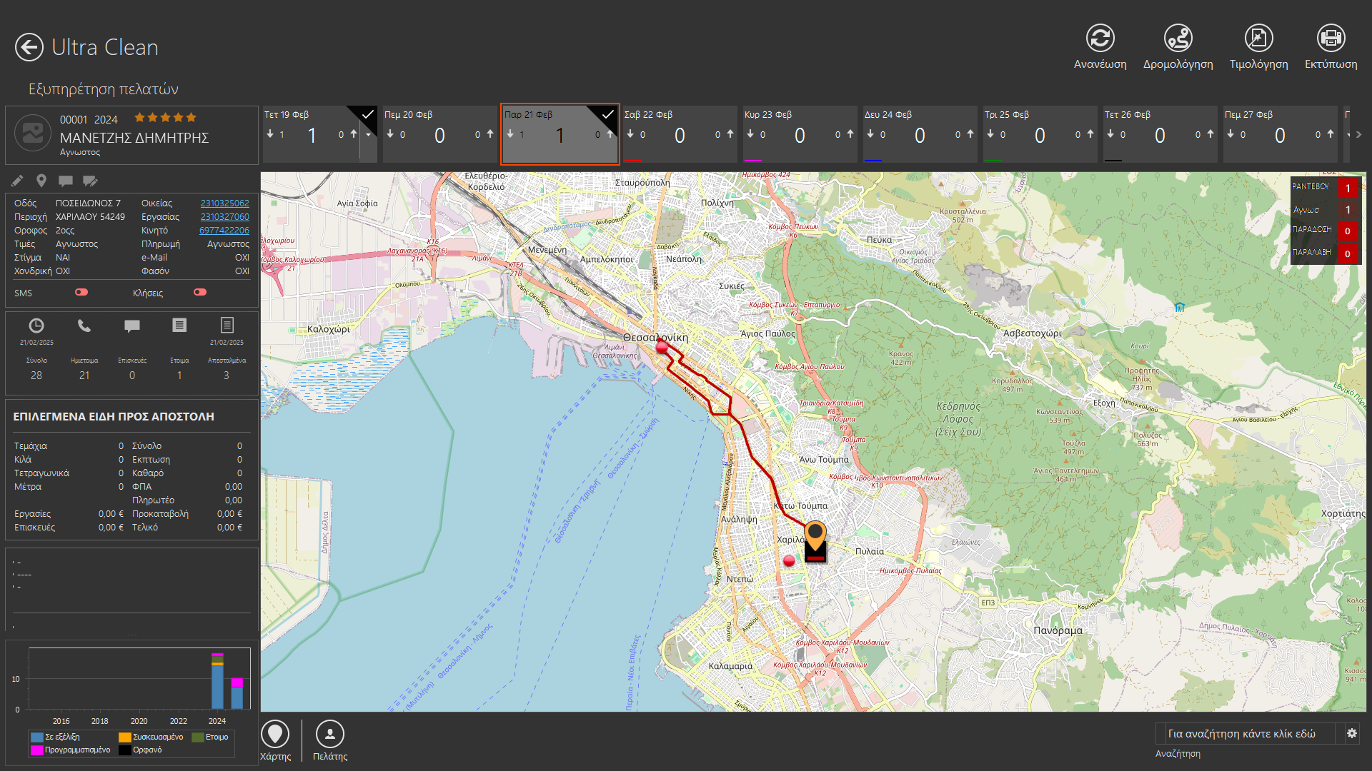This screenshot has width=1372, height=771.
Task: Toggle the SMS switch
Action: [81, 292]
